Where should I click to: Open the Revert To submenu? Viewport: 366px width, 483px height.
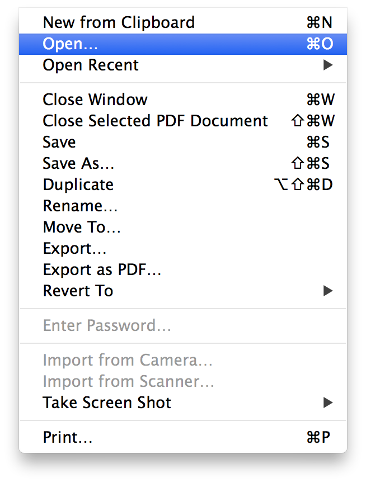(78, 291)
